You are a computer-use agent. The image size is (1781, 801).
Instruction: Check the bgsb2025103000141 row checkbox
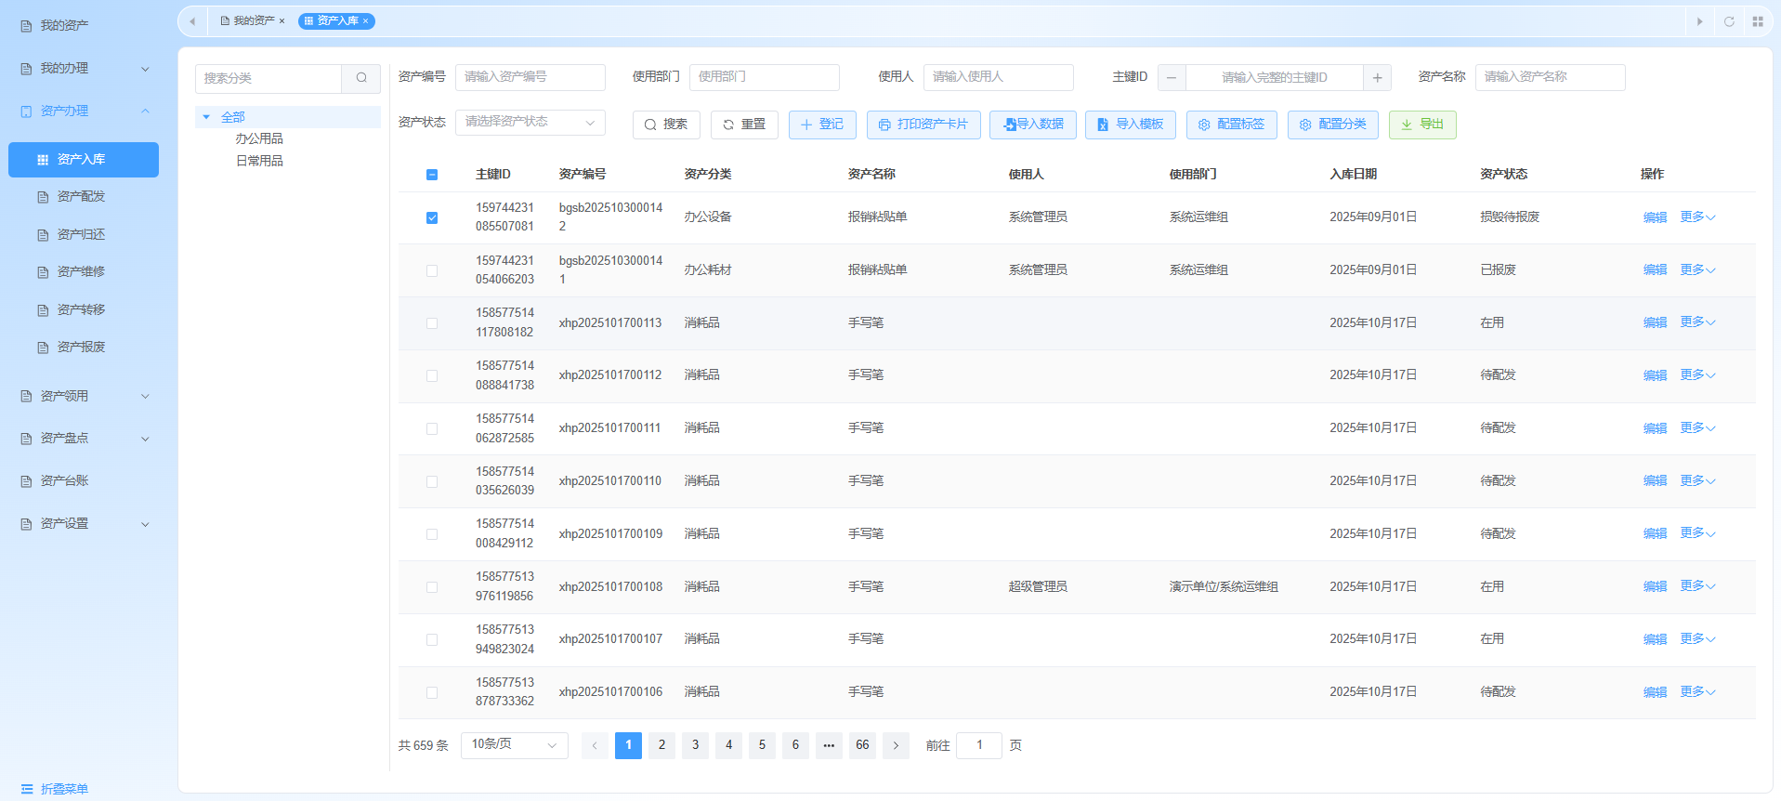432,270
